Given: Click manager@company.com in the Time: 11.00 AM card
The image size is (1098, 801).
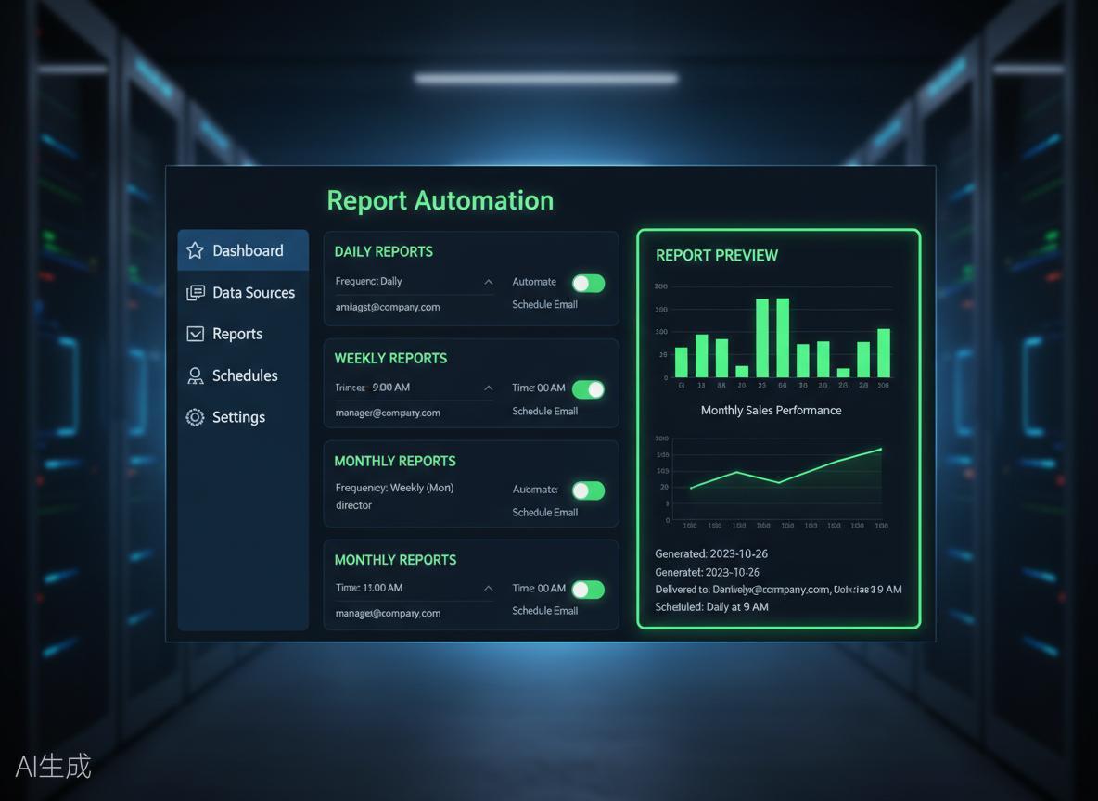Looking at the screenshot, I should click(388, 614).
